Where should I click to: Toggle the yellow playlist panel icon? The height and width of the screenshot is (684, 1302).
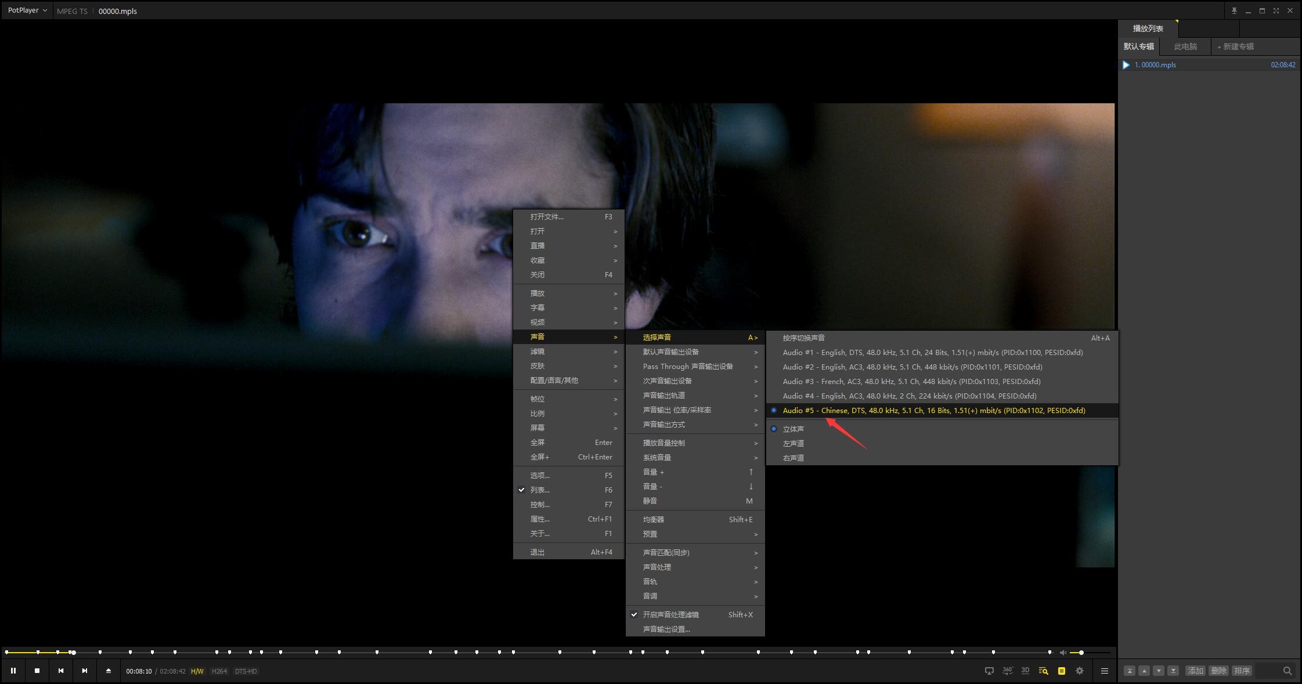[1062, 671]
